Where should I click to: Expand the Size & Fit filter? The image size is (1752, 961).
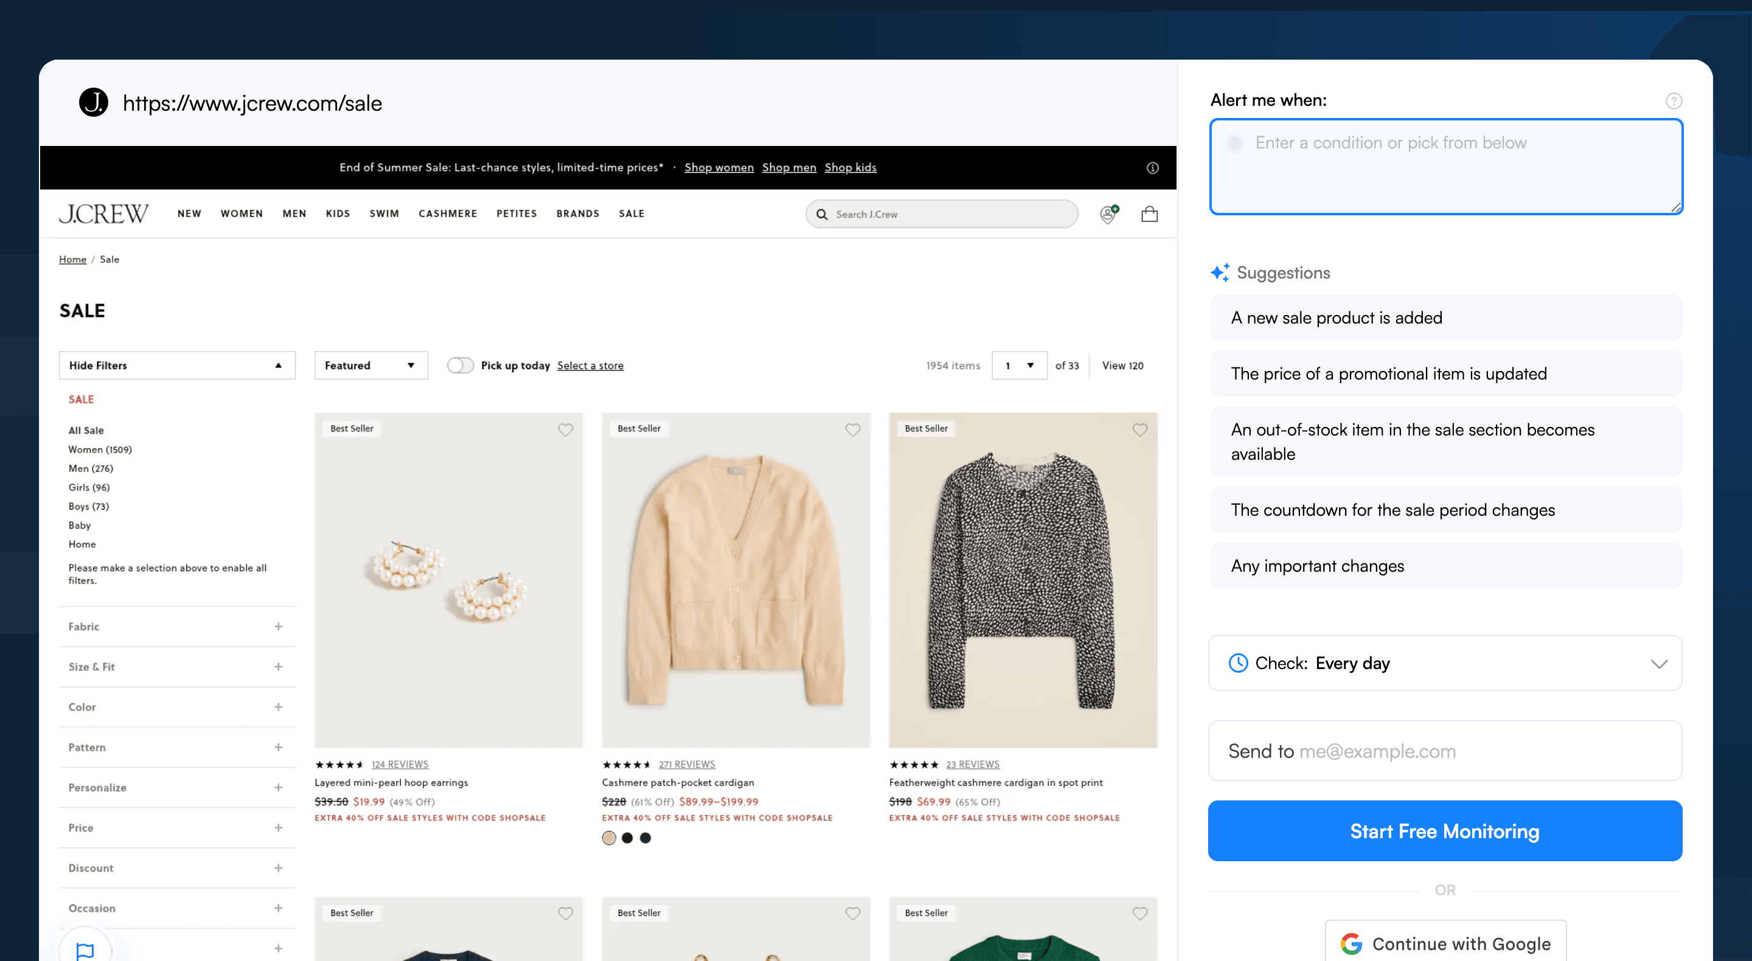coord(177,667)
